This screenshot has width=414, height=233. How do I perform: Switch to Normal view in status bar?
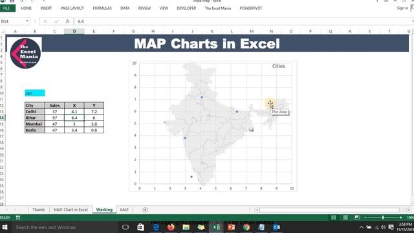pos(334,217)
